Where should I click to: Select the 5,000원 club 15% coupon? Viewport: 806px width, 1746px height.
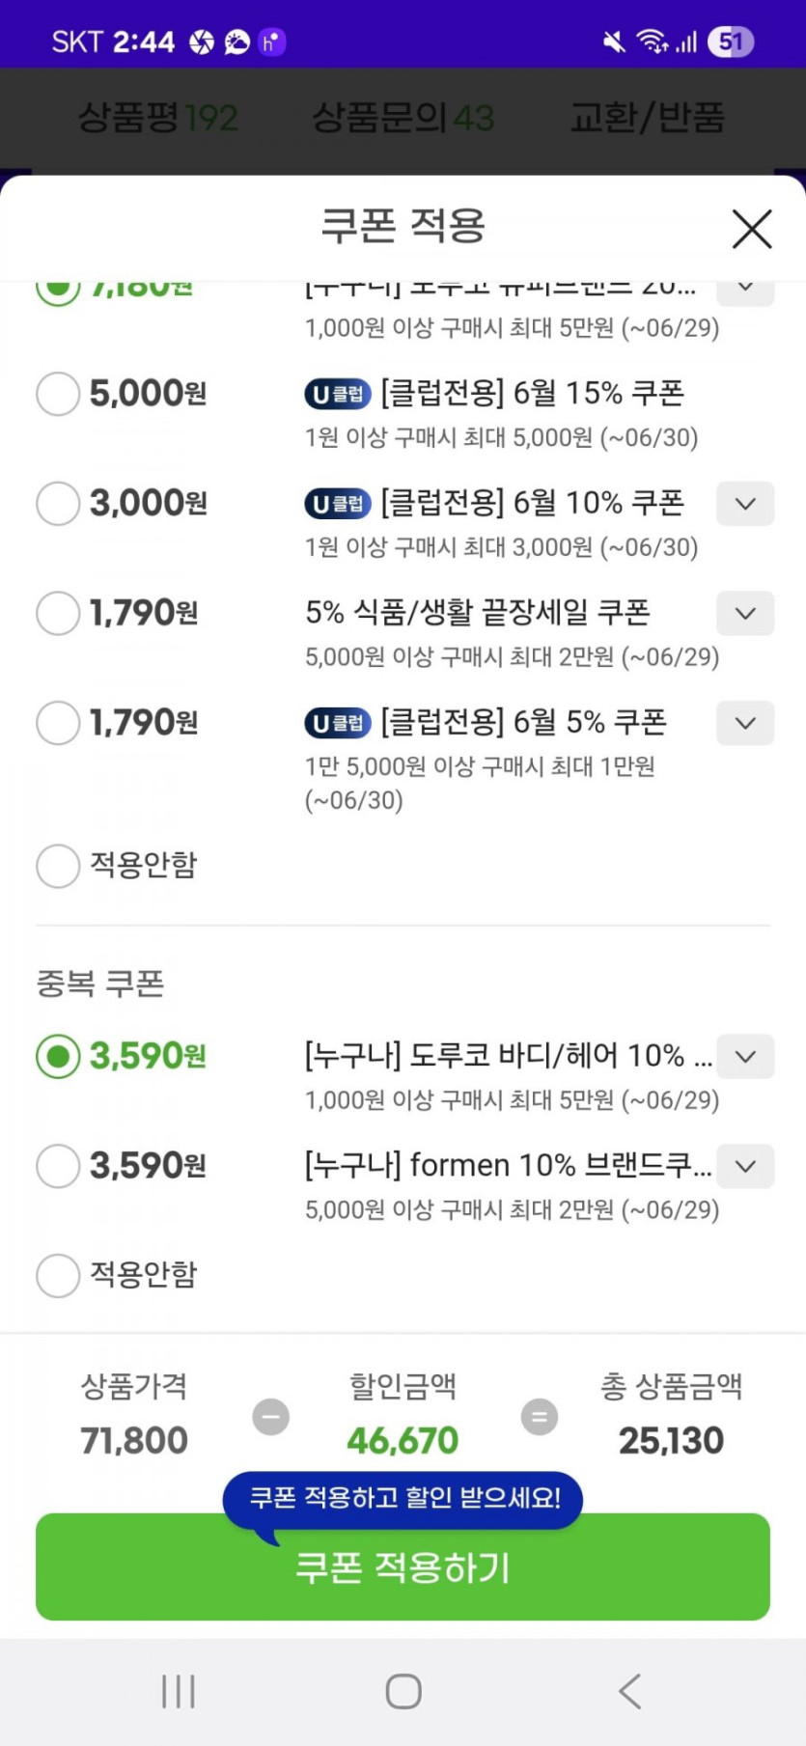(58, 394)
